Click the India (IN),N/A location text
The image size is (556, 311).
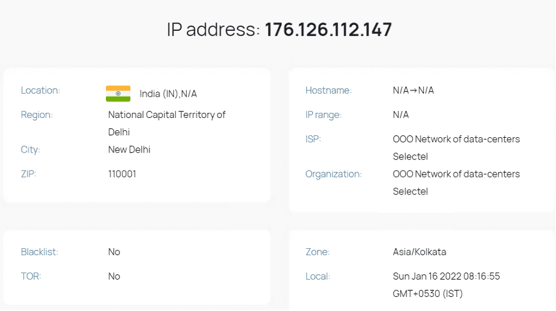click(168, 94)
